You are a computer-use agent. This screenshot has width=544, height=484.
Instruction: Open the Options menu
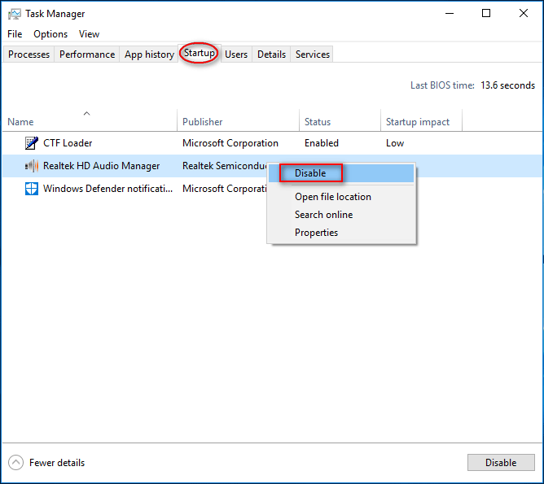click(x=50, y=34)
